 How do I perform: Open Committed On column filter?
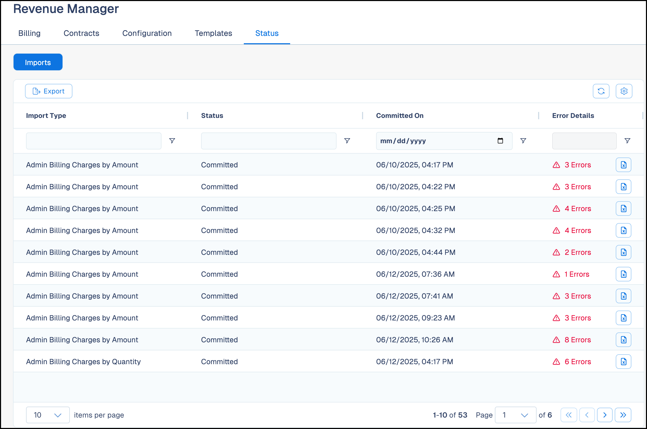[523, 141]
